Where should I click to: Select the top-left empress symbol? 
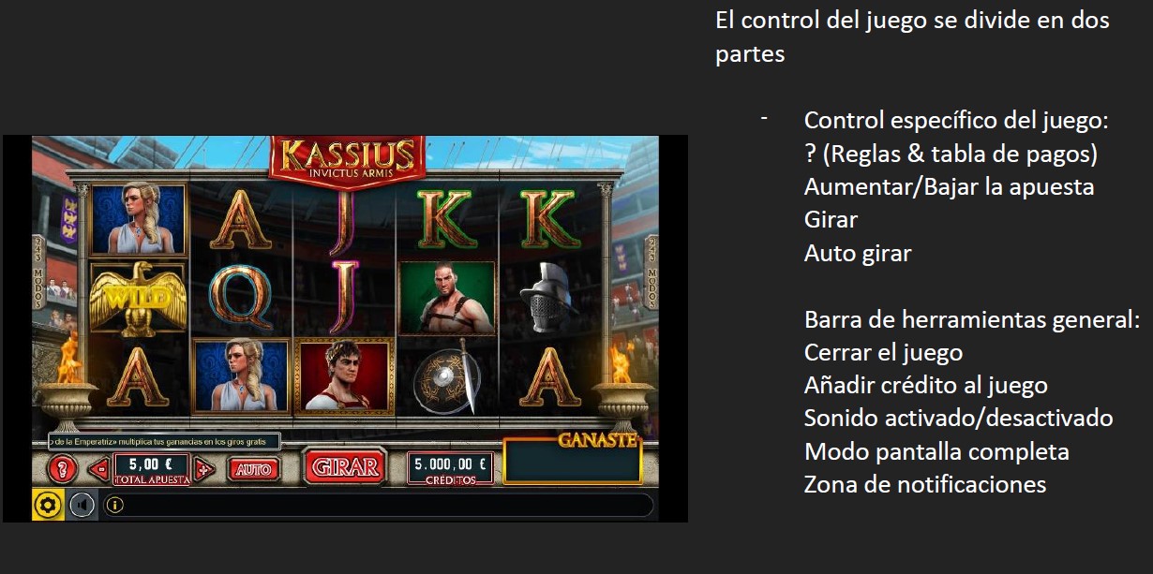tap(139, 219)
